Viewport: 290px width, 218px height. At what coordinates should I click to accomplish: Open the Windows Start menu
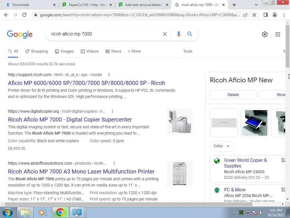7,212
